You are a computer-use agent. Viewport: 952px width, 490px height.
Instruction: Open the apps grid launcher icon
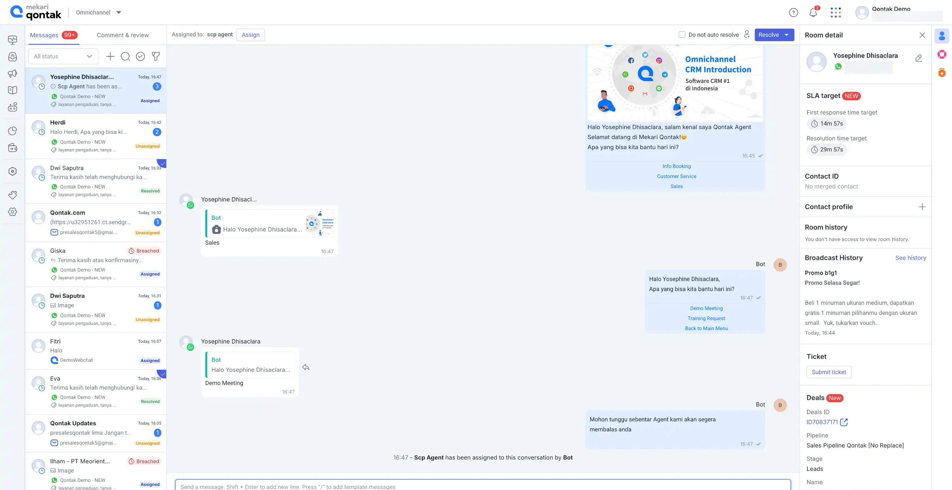[836, 13]
